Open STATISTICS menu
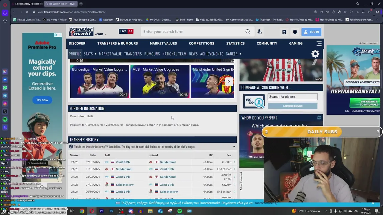 click(235, 43)
